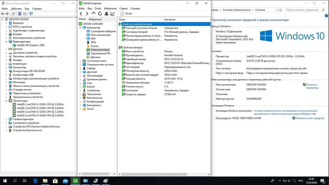
Task: Open Microsoft license terms link
Action: [285, 112]
